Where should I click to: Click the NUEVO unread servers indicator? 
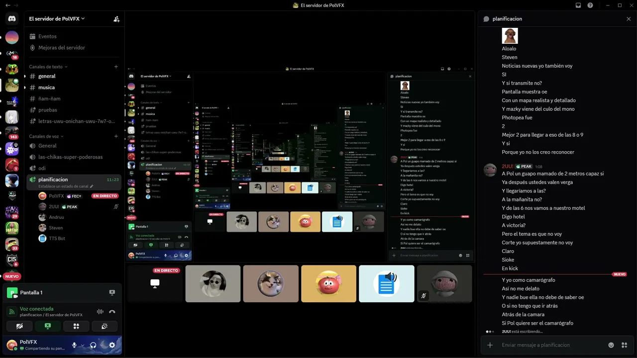tap(12, 276)
